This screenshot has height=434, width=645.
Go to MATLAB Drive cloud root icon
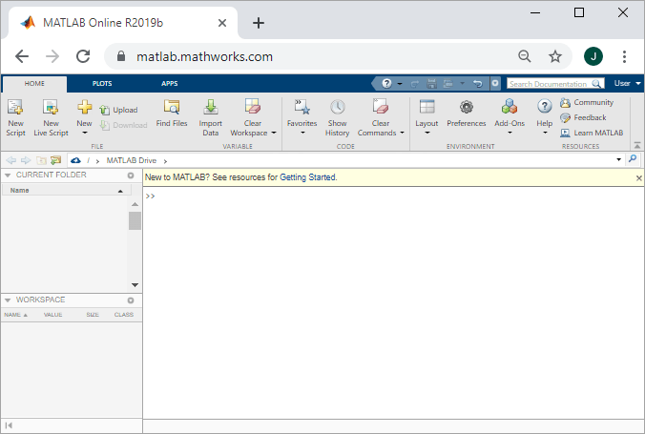[75, 160]
